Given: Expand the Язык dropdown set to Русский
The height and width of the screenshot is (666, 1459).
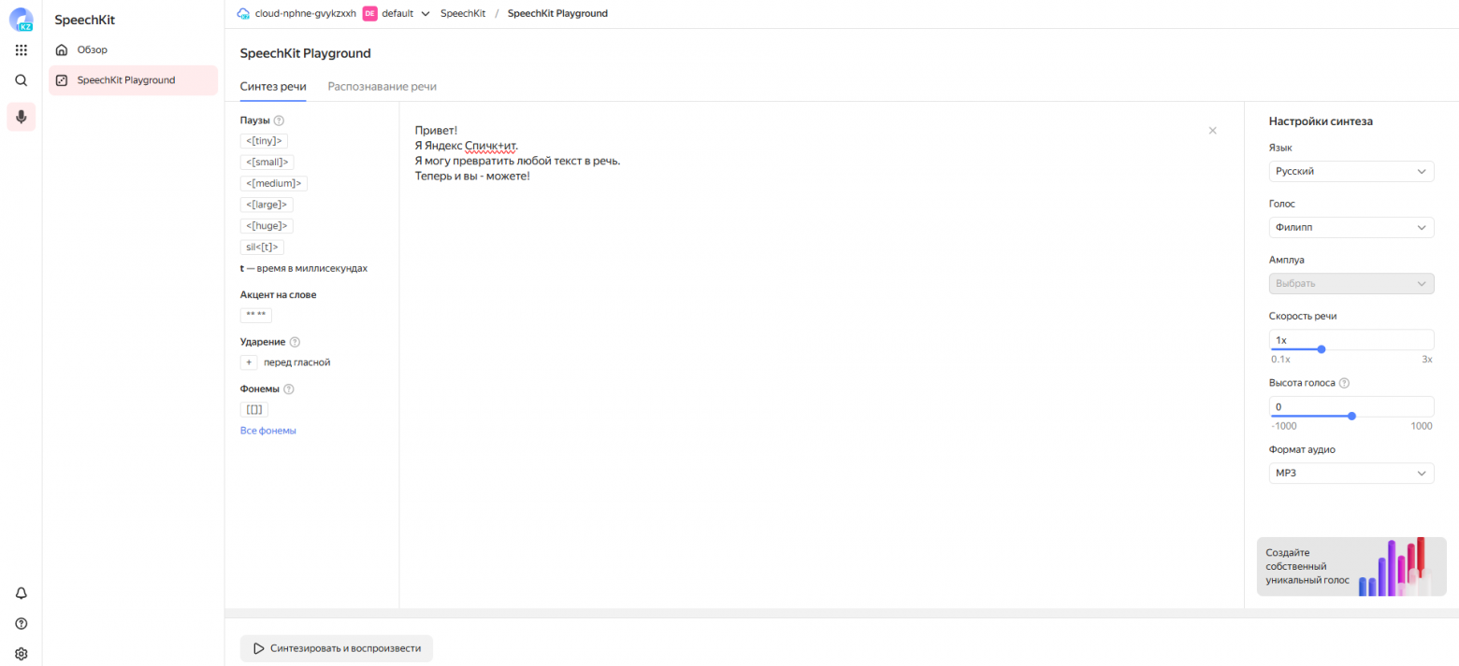Looking at the screenshot, I should 1351,172.
